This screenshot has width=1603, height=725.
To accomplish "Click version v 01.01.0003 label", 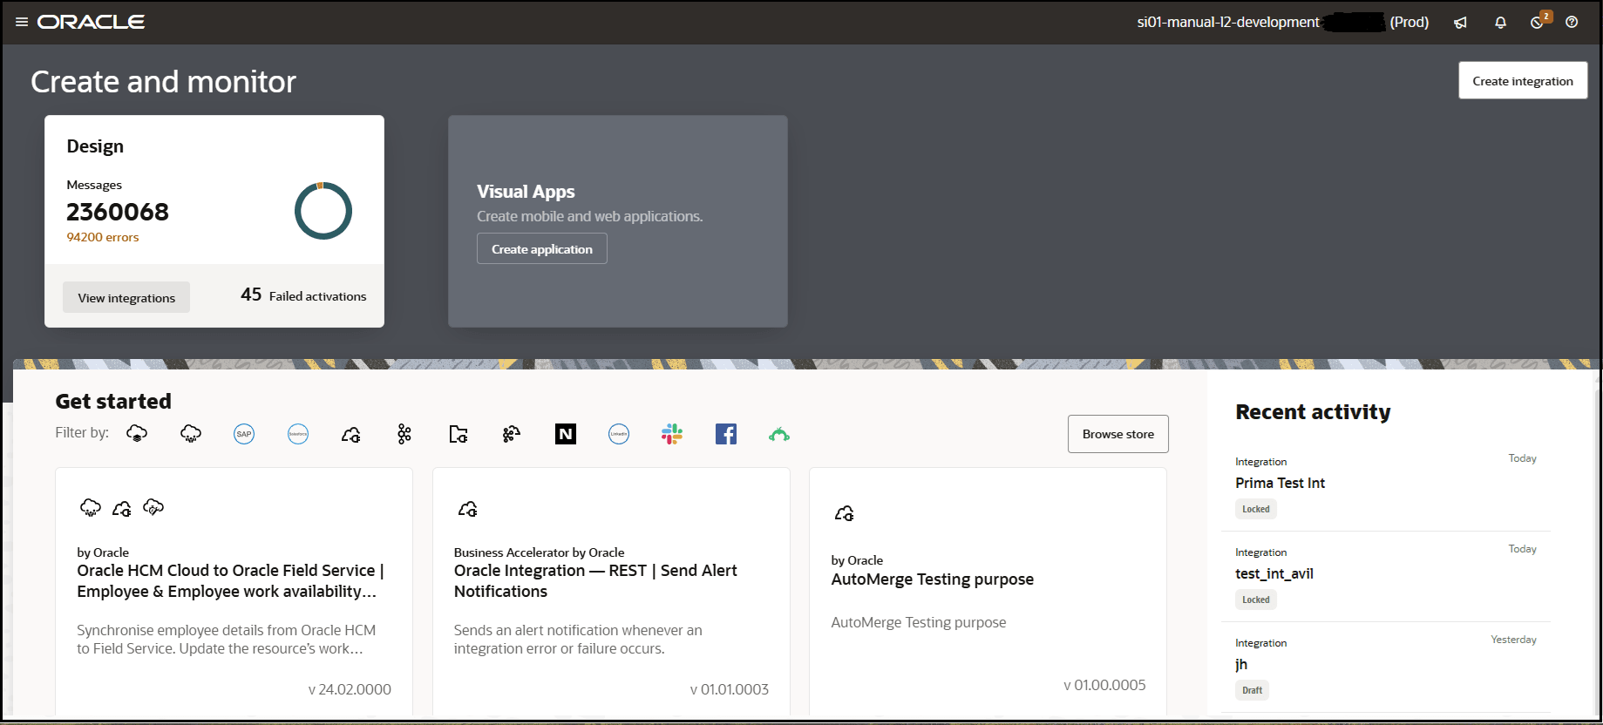I will point(730,689).
